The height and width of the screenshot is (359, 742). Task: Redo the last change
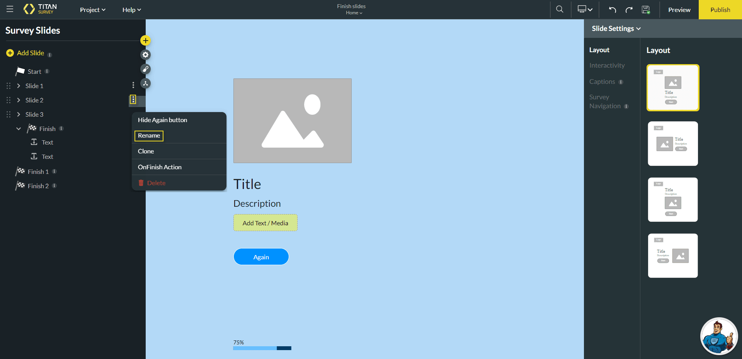629,10
